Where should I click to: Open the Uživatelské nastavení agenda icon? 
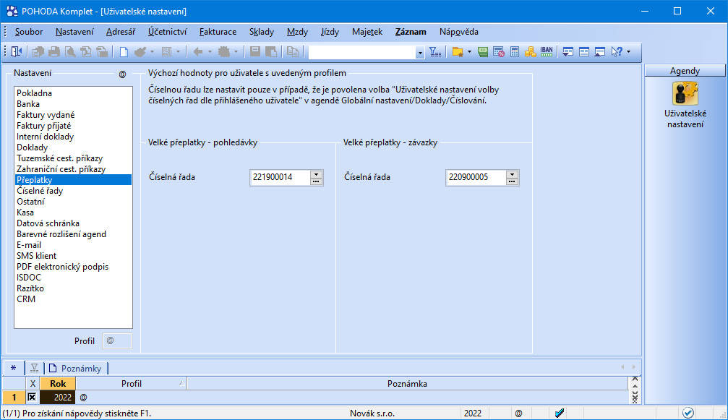[685, 94]
